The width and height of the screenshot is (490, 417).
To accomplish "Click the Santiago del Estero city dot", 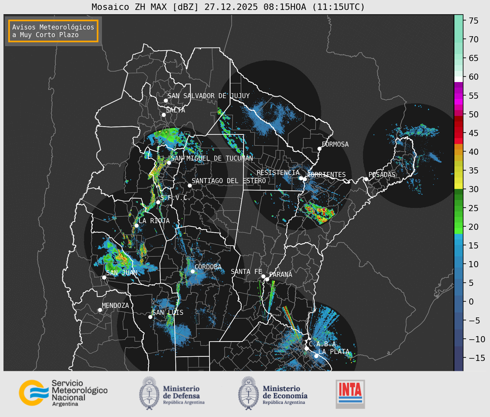I will click(x=190, y=185).
